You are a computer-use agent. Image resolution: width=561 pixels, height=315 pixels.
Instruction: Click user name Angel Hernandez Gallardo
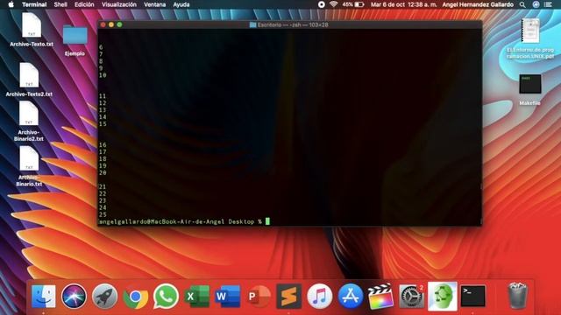pyautogui.click(x=478, y=4)
